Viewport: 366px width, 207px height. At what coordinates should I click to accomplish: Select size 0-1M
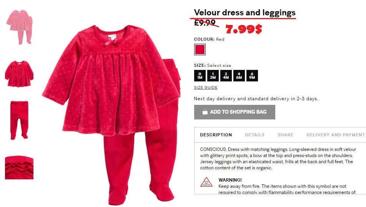[200, 76]
